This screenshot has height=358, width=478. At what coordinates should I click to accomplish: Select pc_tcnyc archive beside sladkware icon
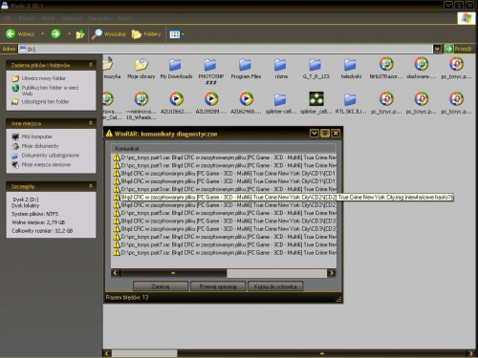point(456,64)
